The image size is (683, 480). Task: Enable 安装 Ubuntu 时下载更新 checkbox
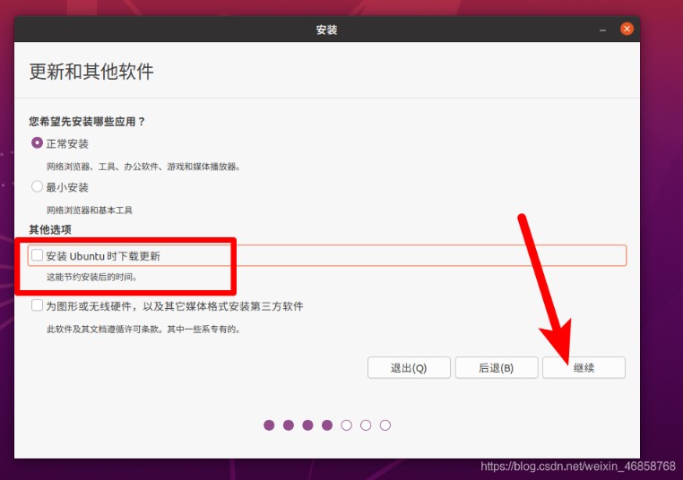[x=37, y=255]
